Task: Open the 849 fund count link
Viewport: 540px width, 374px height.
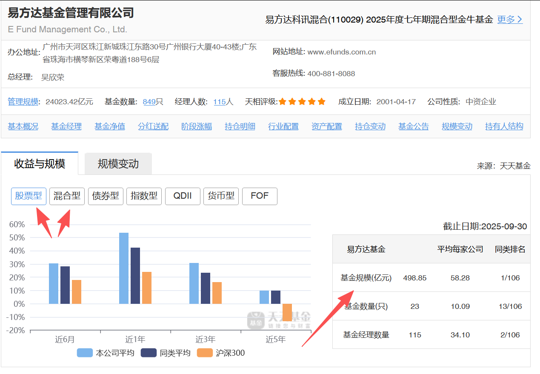Action: pyautogui.click(x=149, y=102)
